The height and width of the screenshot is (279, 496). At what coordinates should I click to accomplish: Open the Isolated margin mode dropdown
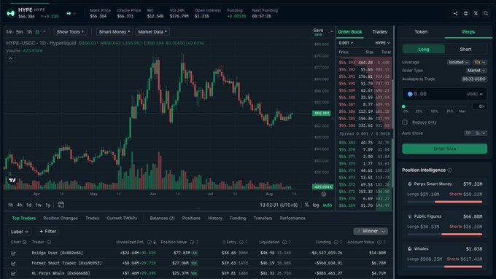458,62
